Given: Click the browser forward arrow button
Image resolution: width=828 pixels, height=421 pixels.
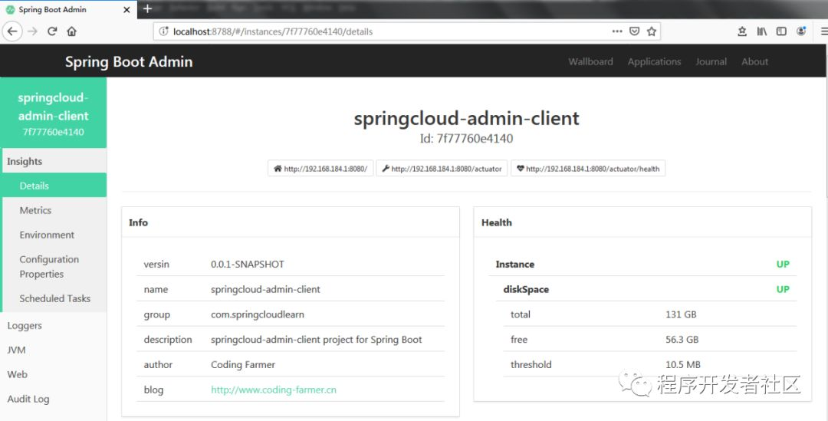Looking at the screenshot, I should click(33, 31).
